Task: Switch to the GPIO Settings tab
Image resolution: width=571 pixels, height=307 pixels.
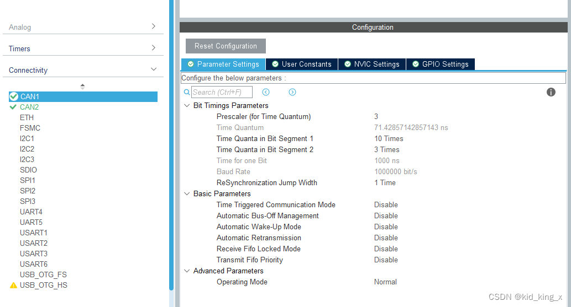Action: click(x=440, y=64)
